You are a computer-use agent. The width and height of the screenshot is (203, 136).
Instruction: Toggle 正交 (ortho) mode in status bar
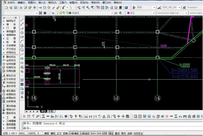(x=59, y=133)
